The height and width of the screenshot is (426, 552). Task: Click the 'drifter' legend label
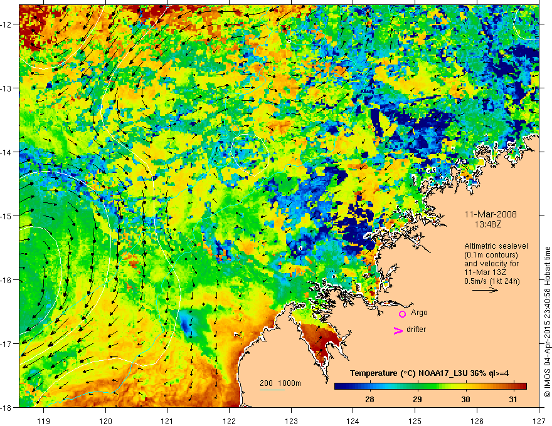416,330
